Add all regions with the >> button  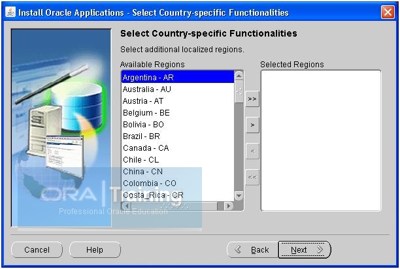(252, 99)
